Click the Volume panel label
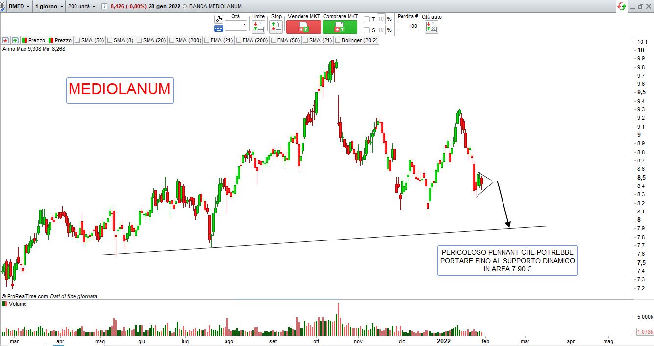This screenshot has width=654, height=346. tap(18, 304)
